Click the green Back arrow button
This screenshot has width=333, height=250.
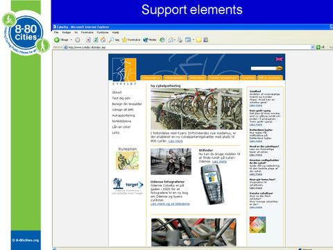[57, 40]
